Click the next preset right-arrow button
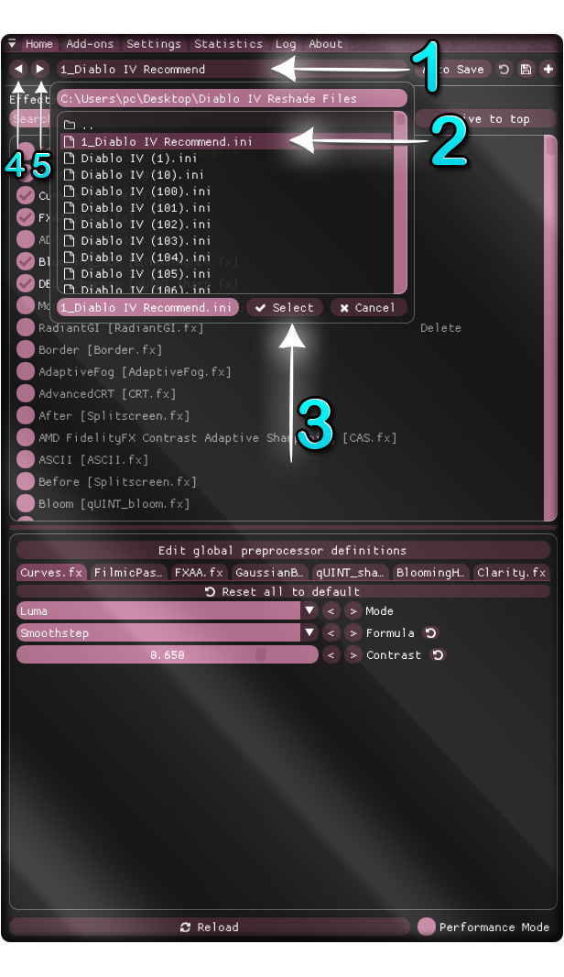The width and height of the screenshot is (564, 977). point(40,69)
